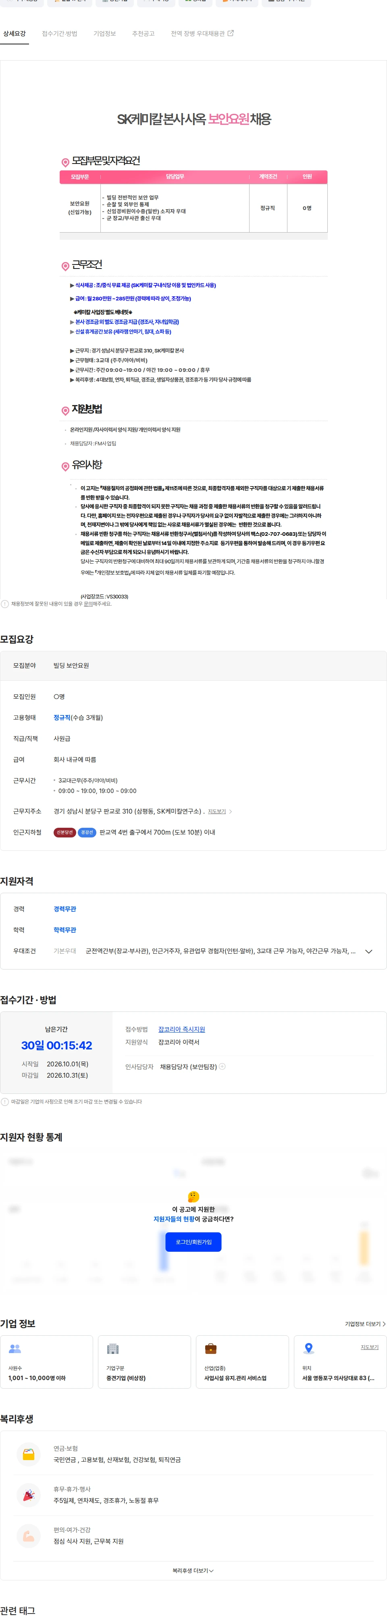Viewport: 387px width, 1622px height.
Task: Click the 서울 영등포구 의사당대로 83 address
Action: [338, 1379]
